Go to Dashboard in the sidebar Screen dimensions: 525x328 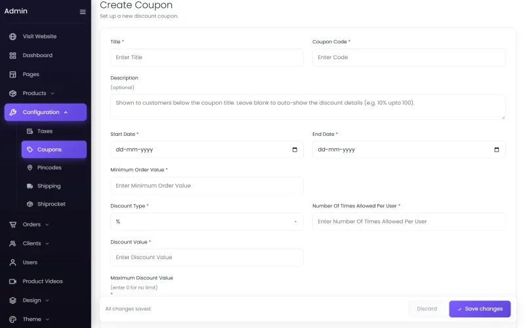coord(45,56)
